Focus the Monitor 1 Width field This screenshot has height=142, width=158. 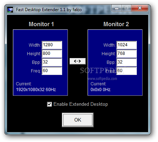tap(52, 45)
